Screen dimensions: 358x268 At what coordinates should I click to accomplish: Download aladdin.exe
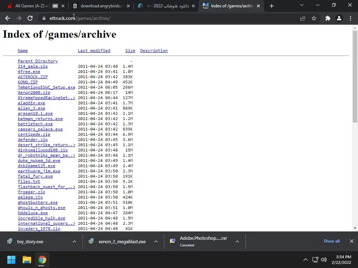click(31, 103)
